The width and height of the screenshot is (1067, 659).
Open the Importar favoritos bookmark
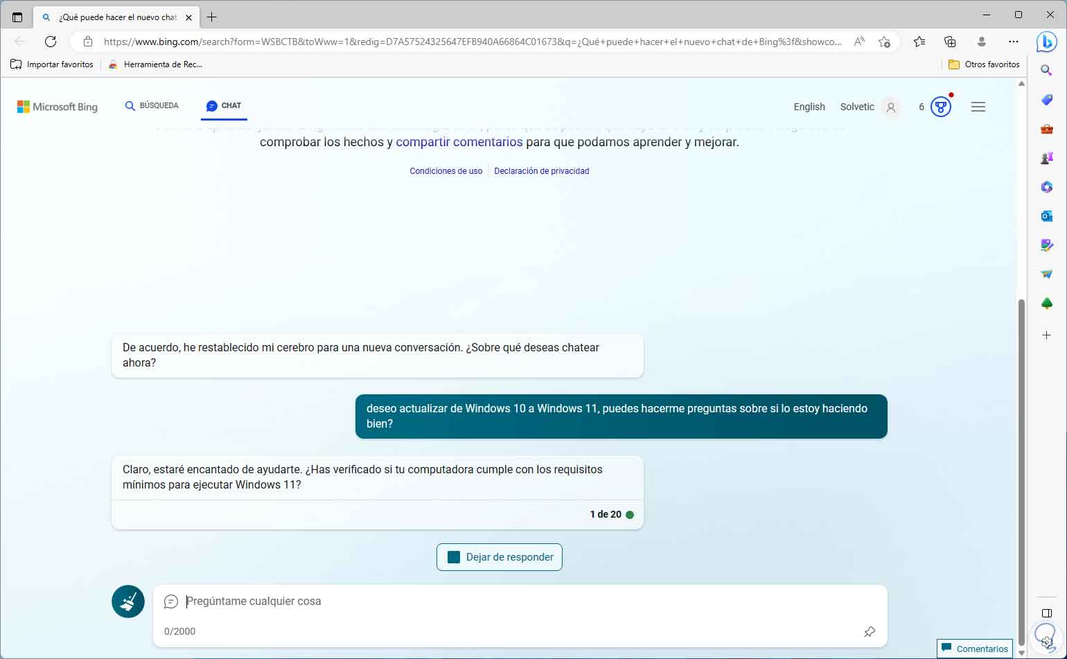point(52,64)
